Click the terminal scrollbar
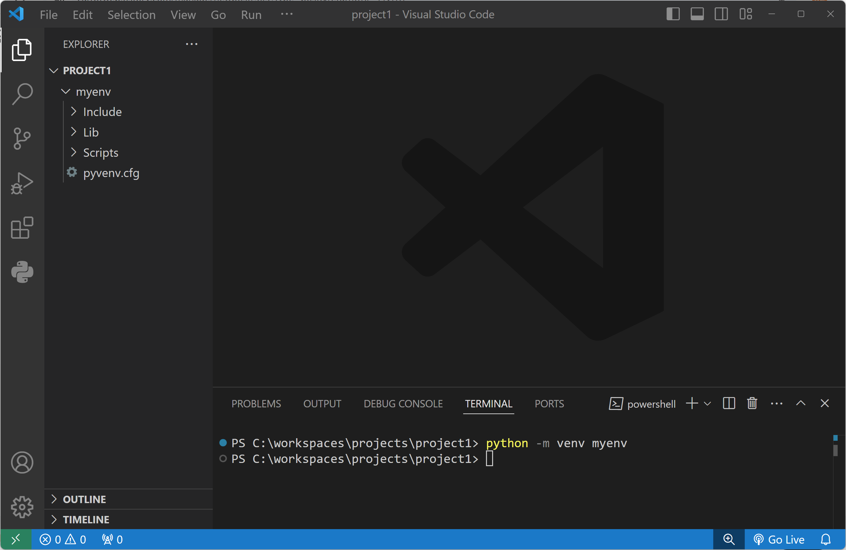Screen dimensions: 846x550 tap(835, 450)
